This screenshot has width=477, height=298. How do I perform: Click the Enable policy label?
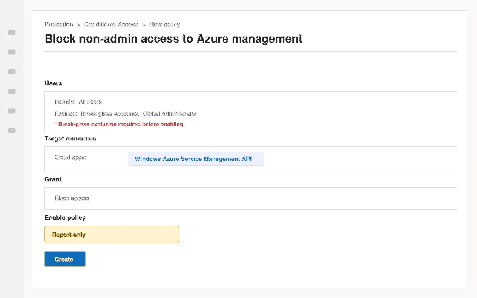click(x=65, y=218)
